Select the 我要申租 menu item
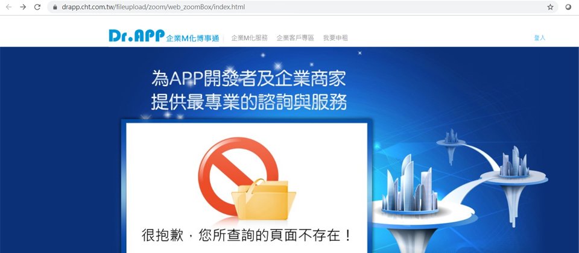 [x=335, y=37]
